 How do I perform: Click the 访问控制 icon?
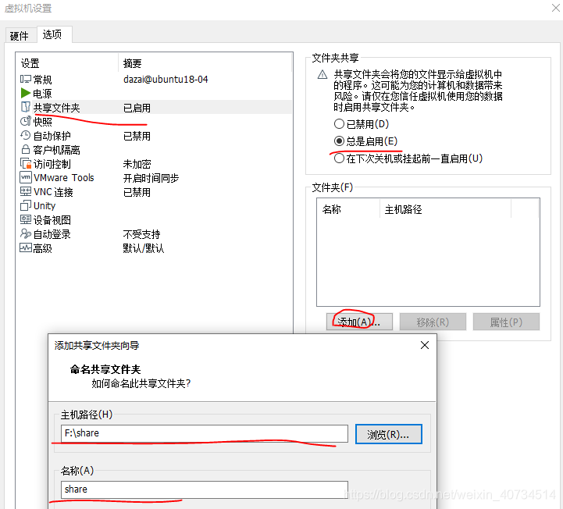click(26, 164)
